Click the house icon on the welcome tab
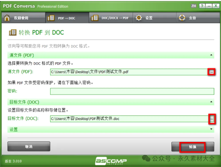This screenshot has height=167, width=221. (7, 18)
